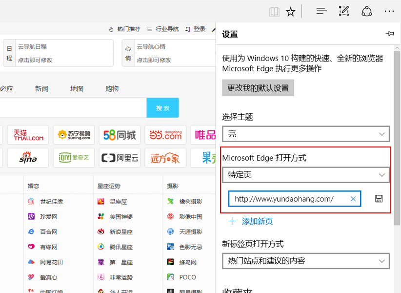This screenshot has height=293, width=401.
Task: Open the 阿里云 tile
Action: point(120,158)
